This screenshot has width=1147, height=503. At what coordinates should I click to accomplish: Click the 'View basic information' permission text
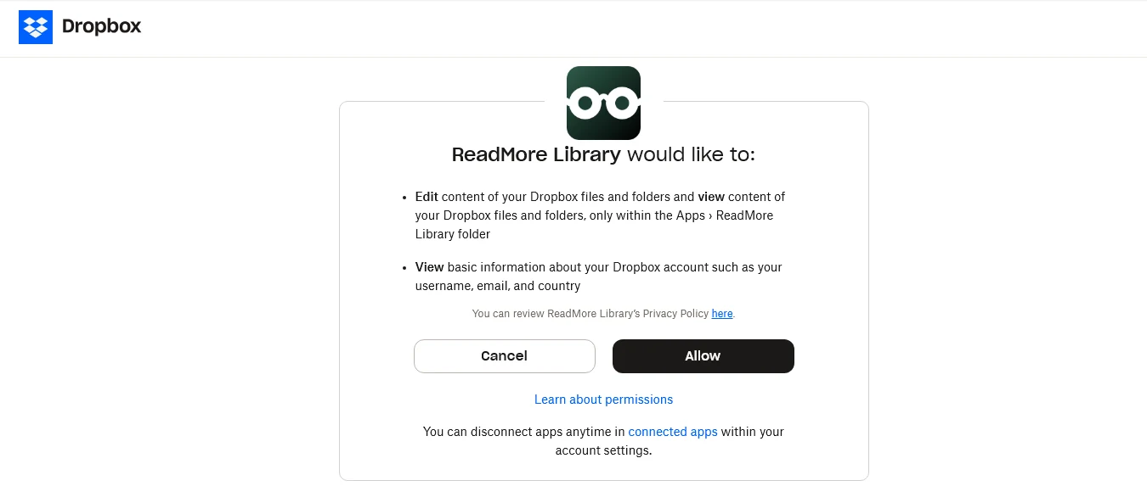point(598,277)
